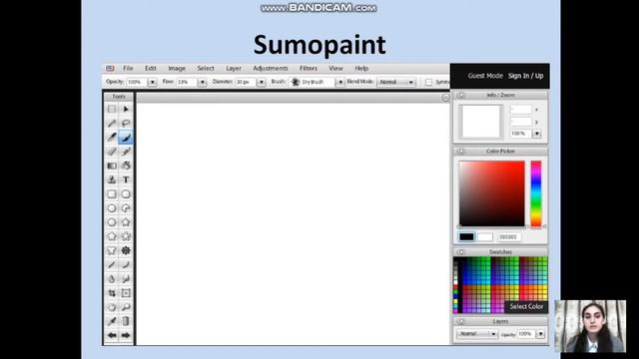Screen dimensions: 639x359
Task: Select the Clone Stamp tool
Action: 112,179
